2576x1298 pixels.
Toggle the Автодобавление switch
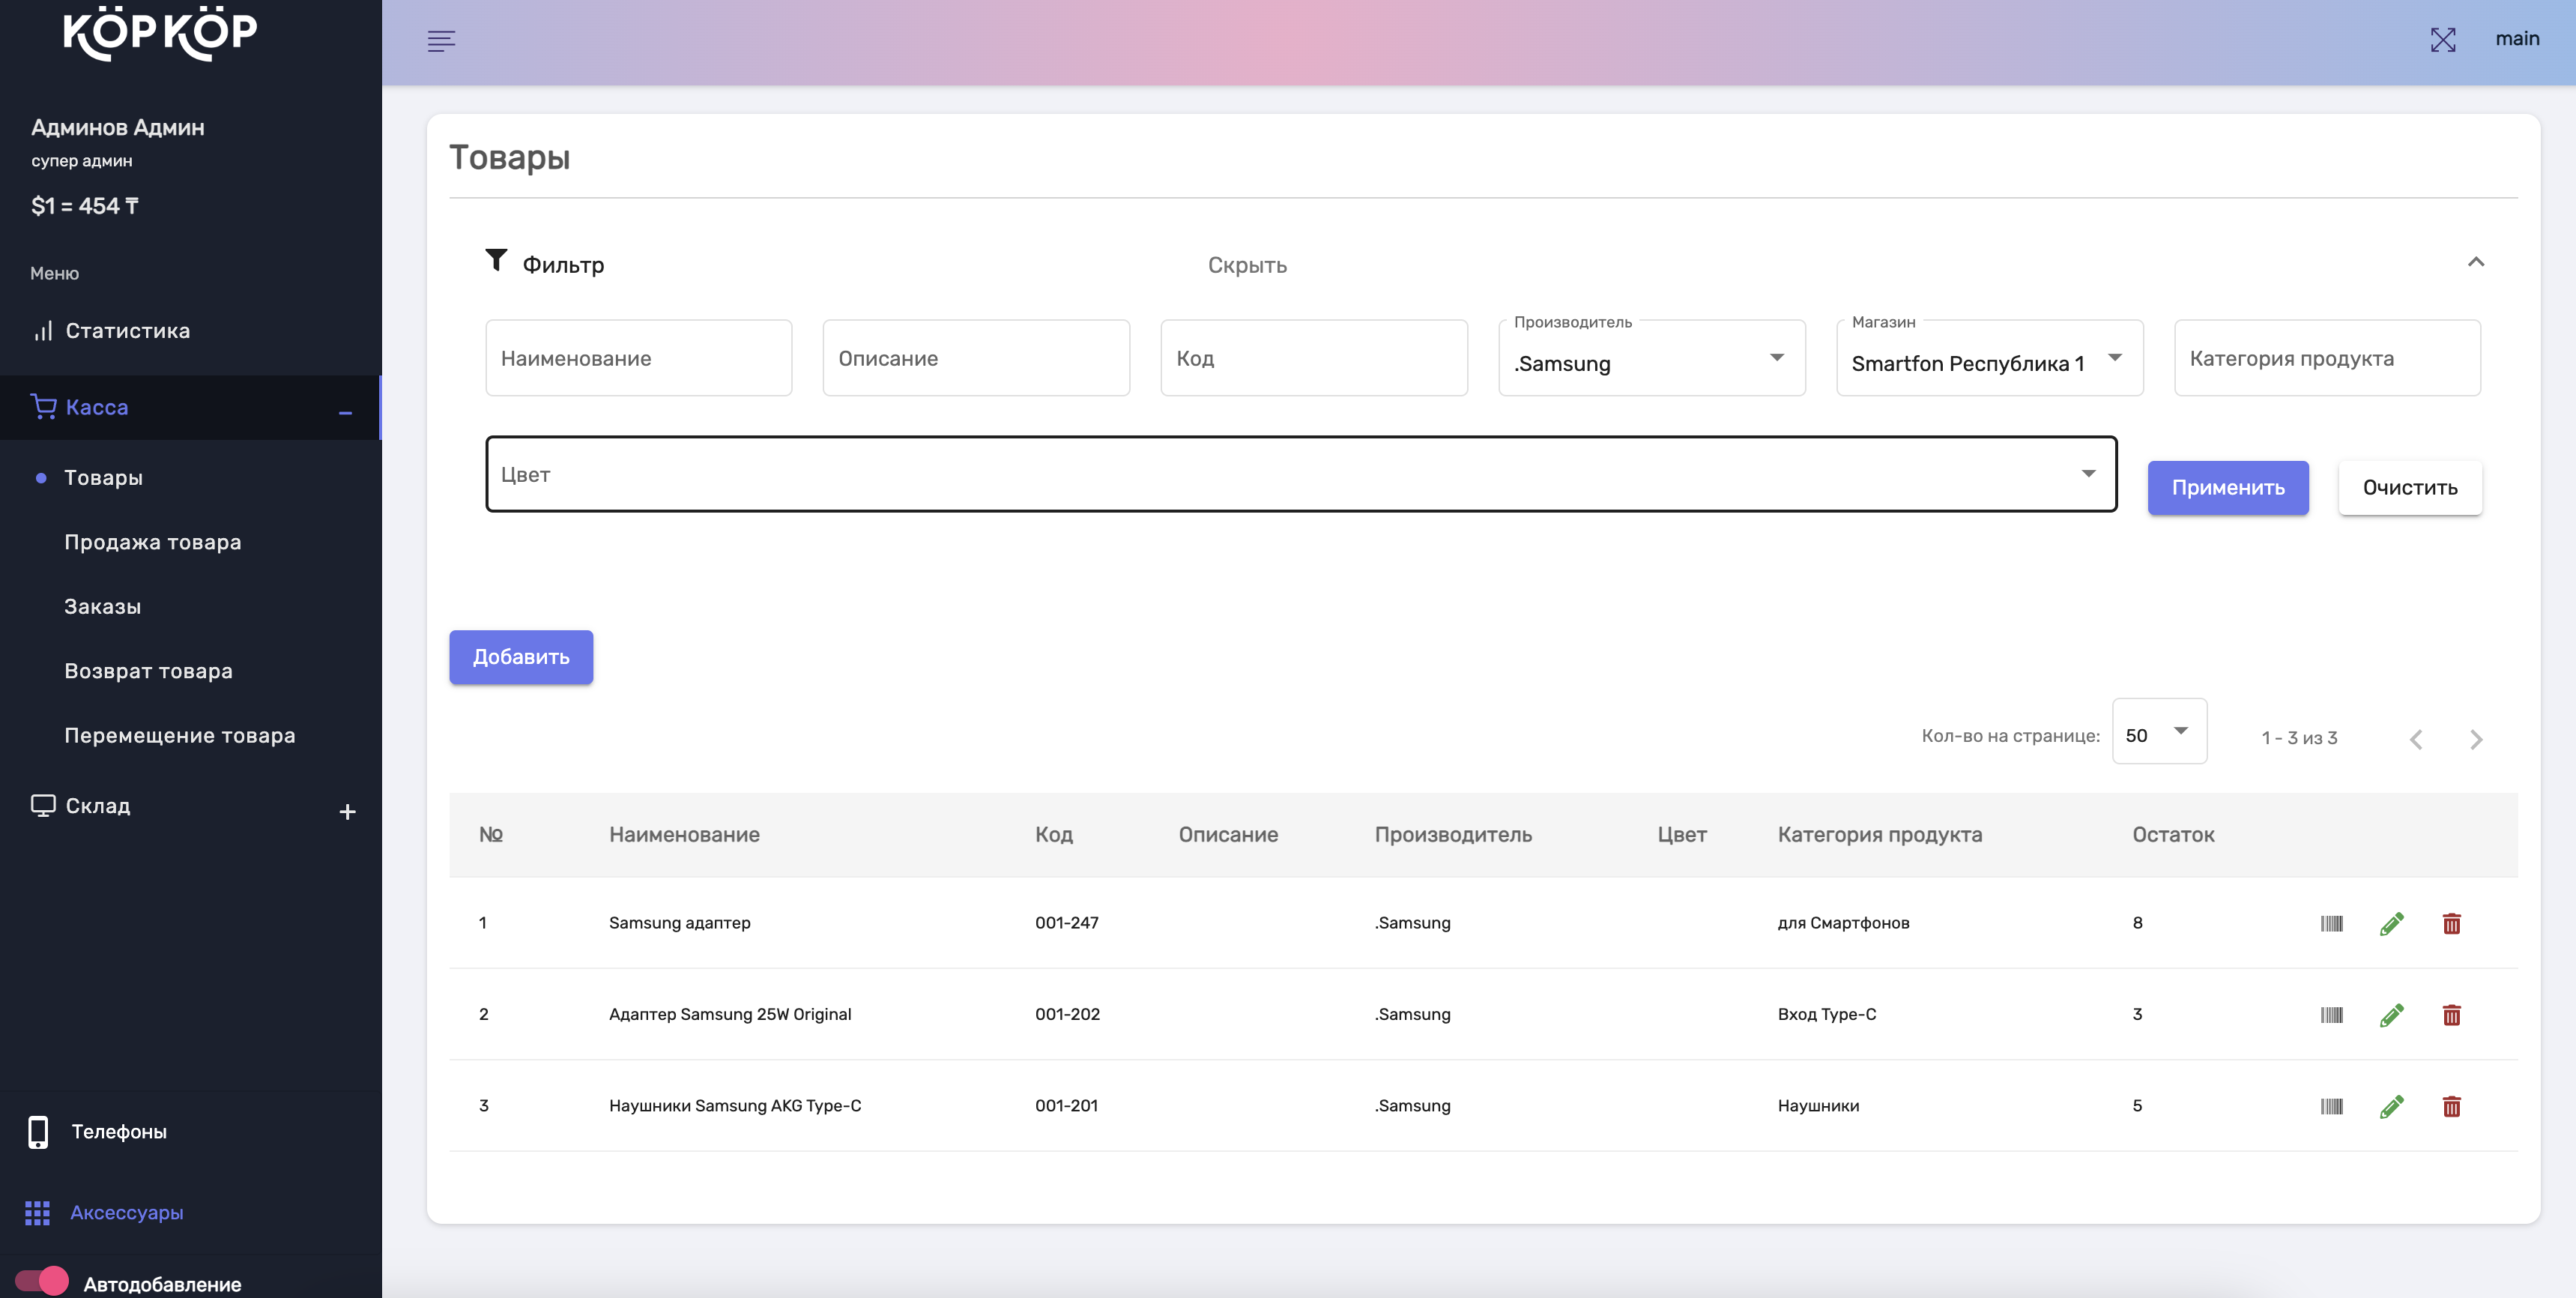pos(42,1281)
